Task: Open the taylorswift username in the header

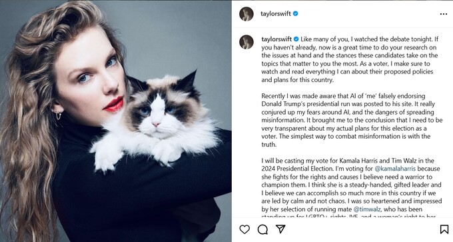Action: [276, 14]
